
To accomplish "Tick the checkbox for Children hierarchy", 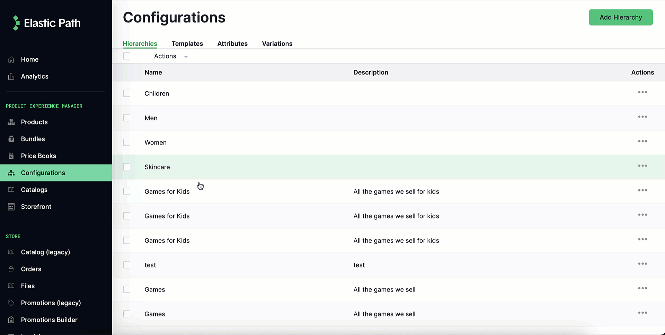I will (x=127, y=93).
